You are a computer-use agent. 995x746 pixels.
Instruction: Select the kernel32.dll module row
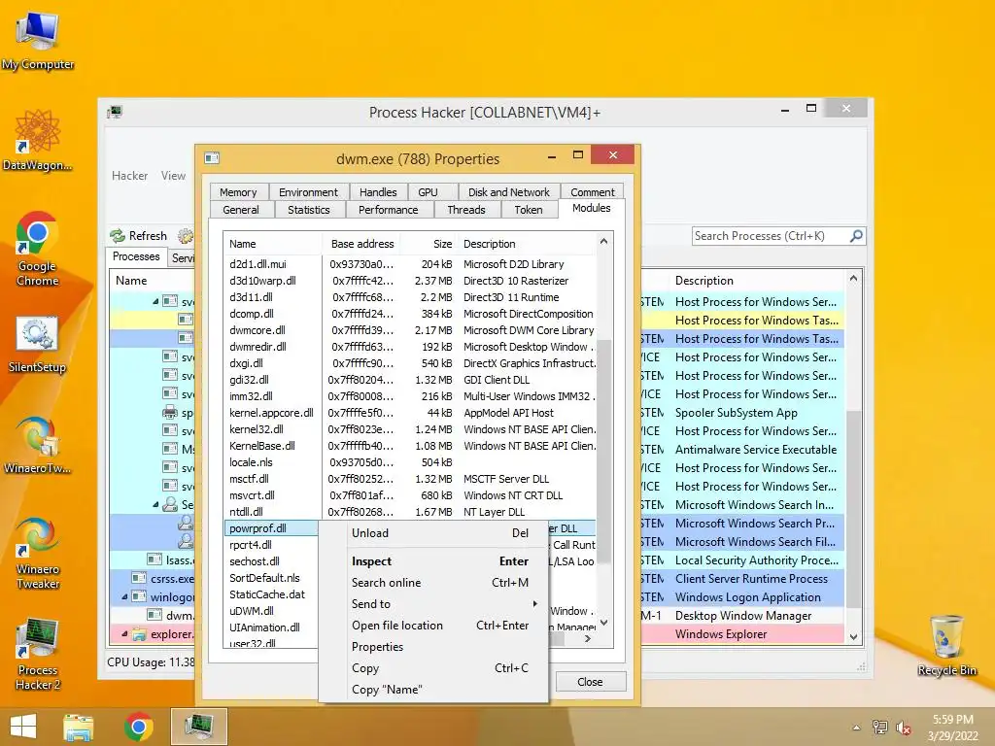411,429
